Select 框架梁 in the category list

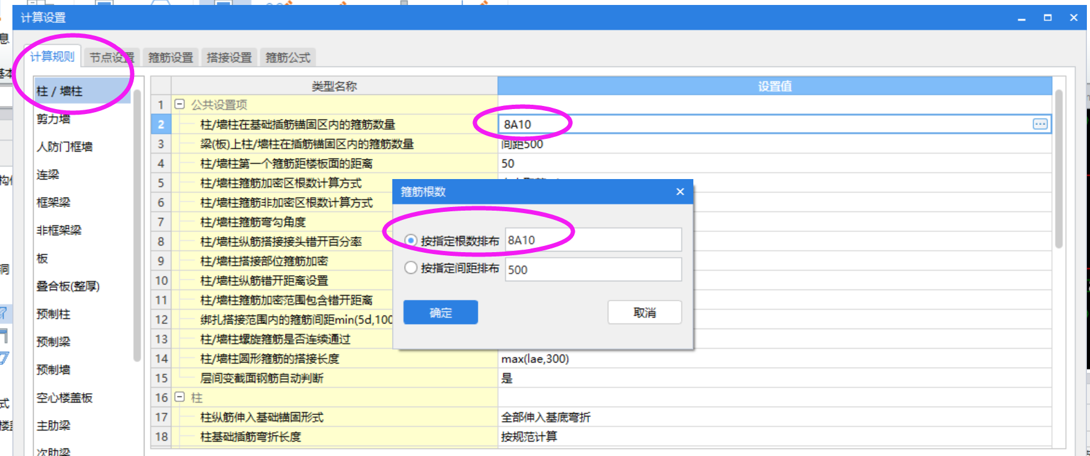click(82, 203)
